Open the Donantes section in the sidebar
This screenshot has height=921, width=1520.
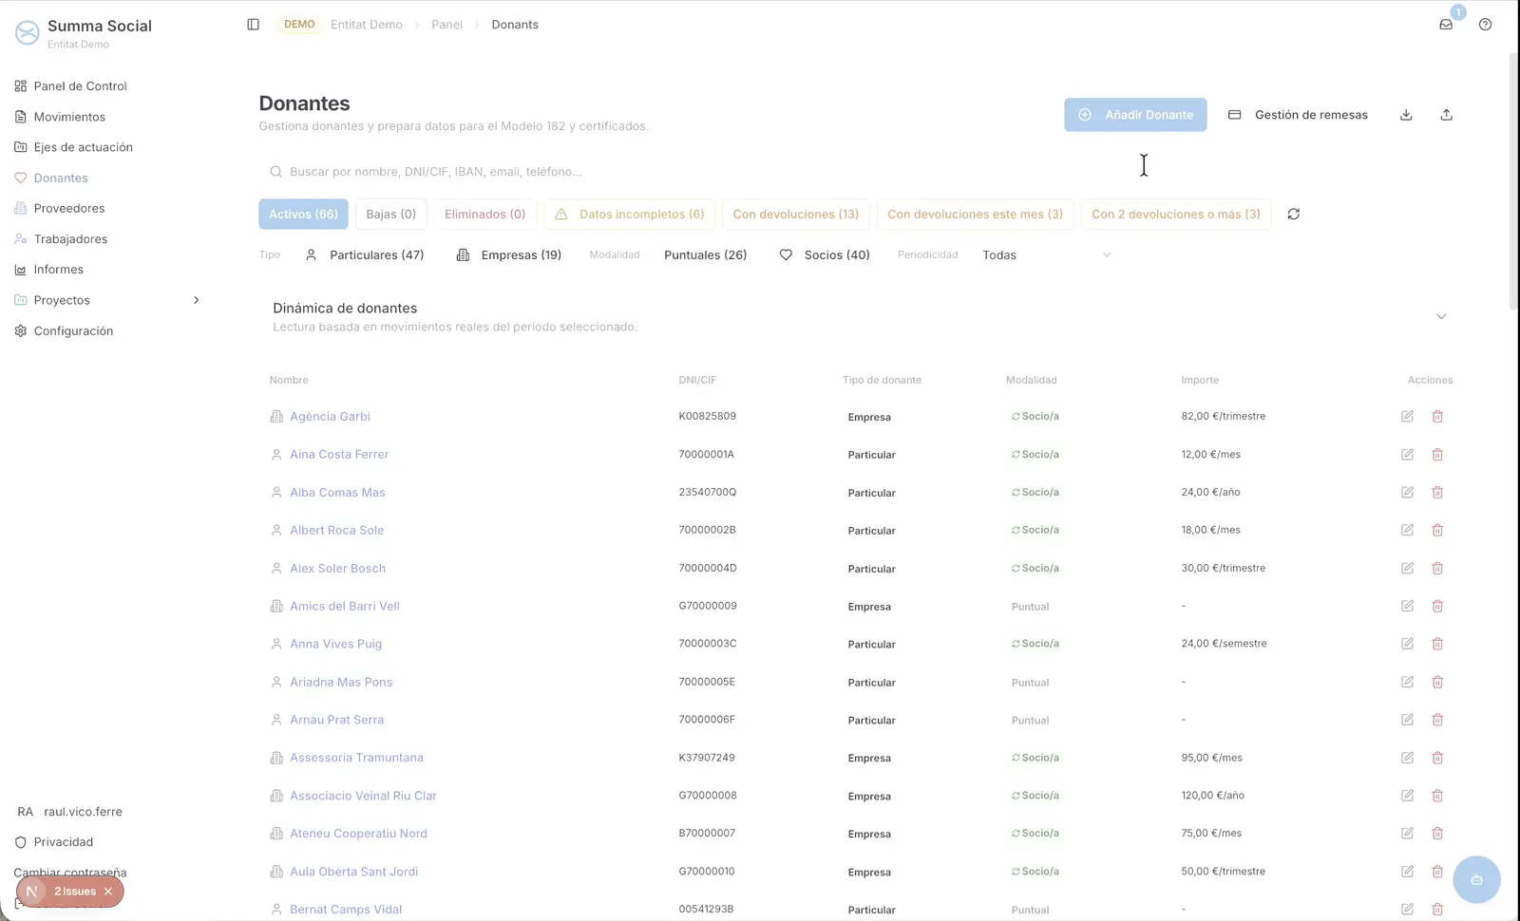[61, 178]
